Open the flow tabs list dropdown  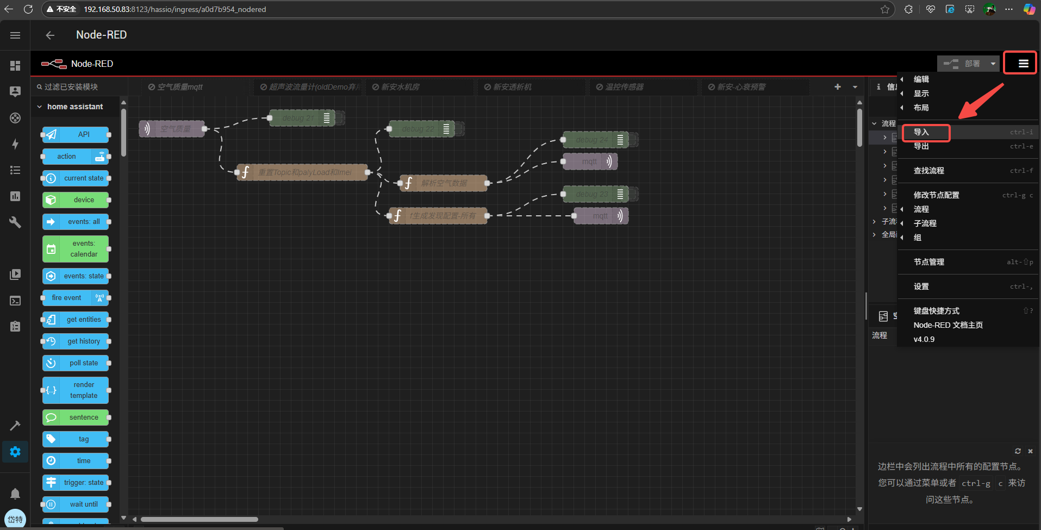click(855, 87)
